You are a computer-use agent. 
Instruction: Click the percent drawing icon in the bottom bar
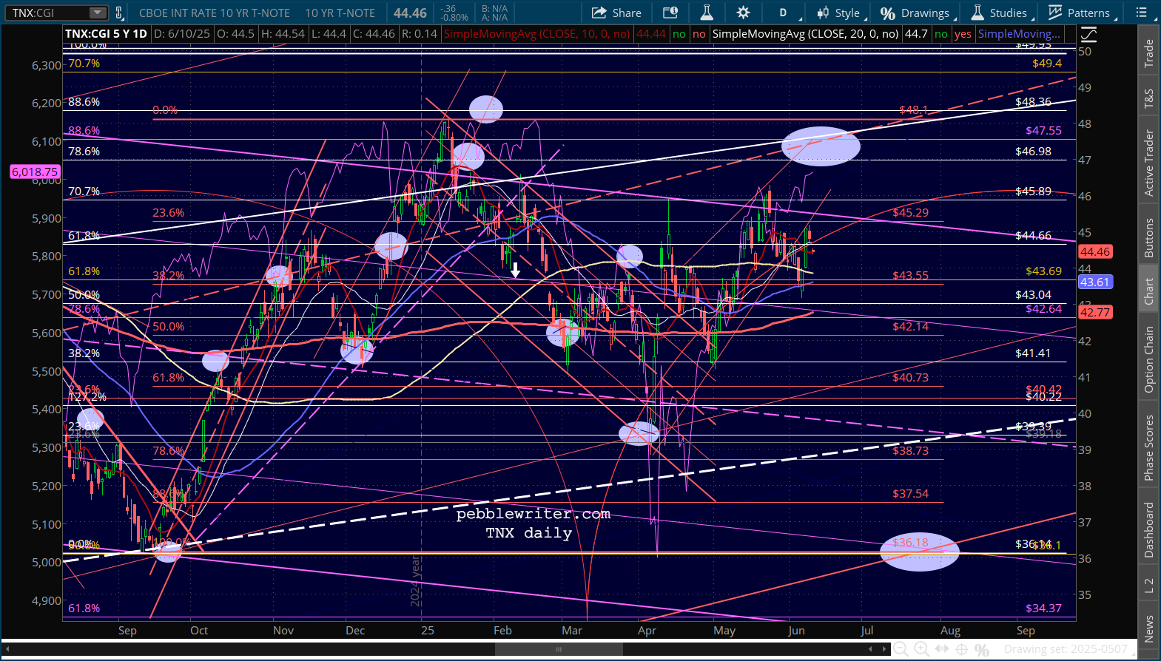[x=982, y=649]
